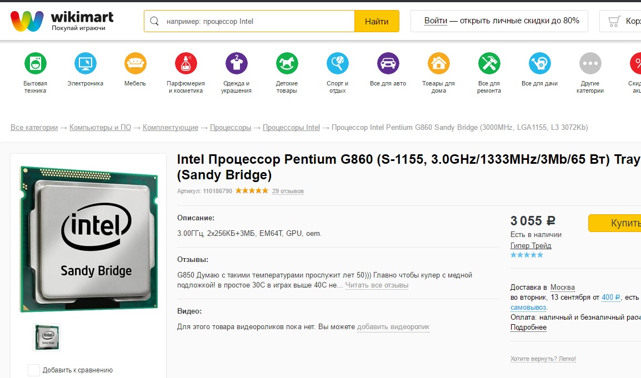Open the Электроника category icon
This screenshot has width=641, height=378.
[x=86, y=63]
